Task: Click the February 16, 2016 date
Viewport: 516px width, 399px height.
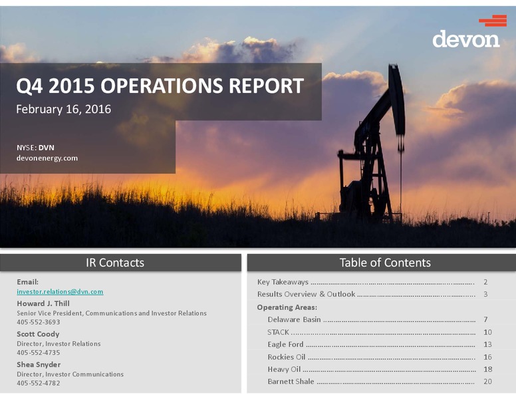Action: [64, 109]
